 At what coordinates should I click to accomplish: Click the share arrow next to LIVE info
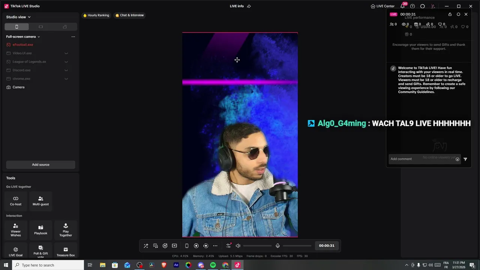pos(249,6)
